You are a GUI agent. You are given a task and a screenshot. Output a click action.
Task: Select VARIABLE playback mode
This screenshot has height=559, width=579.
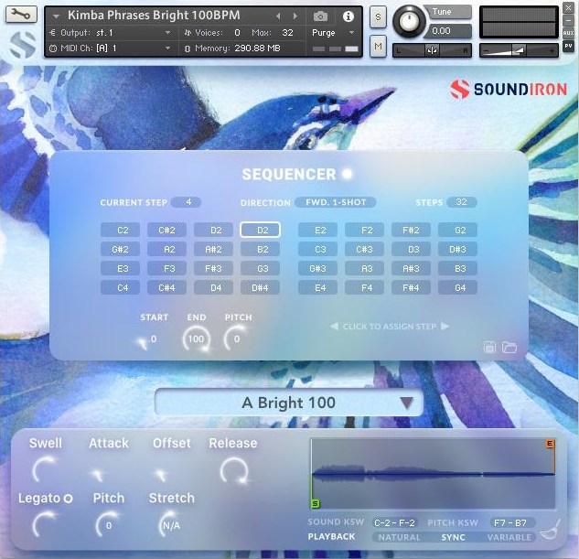[509, 537]
